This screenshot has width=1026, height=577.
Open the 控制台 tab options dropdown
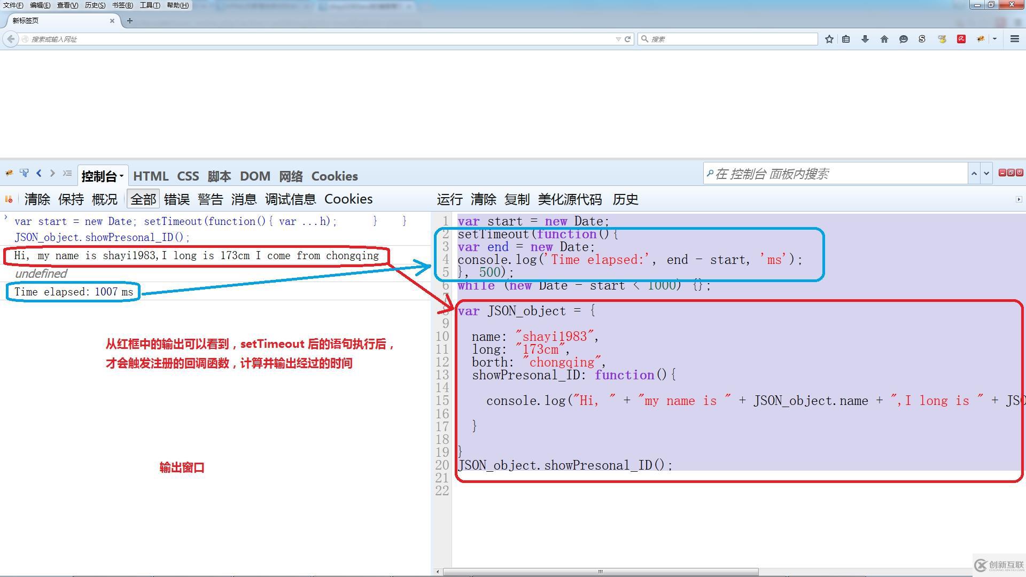[x=122, y=176]
